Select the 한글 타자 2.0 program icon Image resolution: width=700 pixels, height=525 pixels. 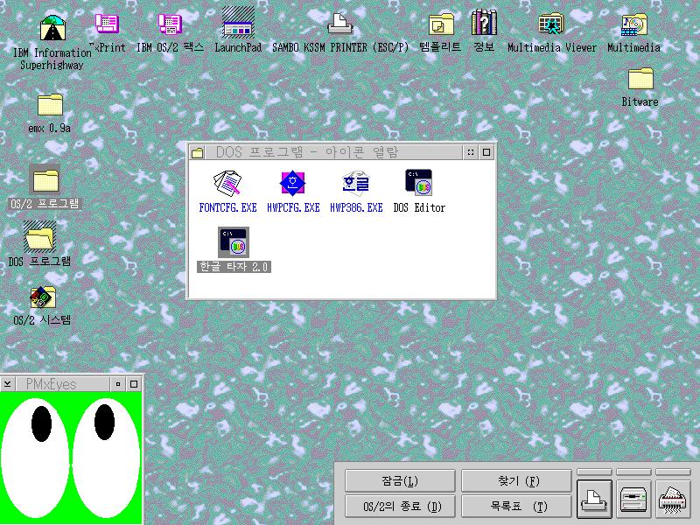(x=234, y=242)
